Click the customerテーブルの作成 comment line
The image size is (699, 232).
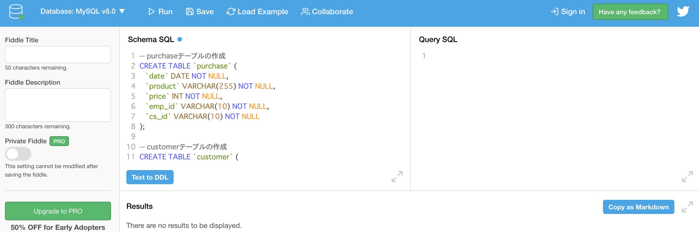(183, 147)
